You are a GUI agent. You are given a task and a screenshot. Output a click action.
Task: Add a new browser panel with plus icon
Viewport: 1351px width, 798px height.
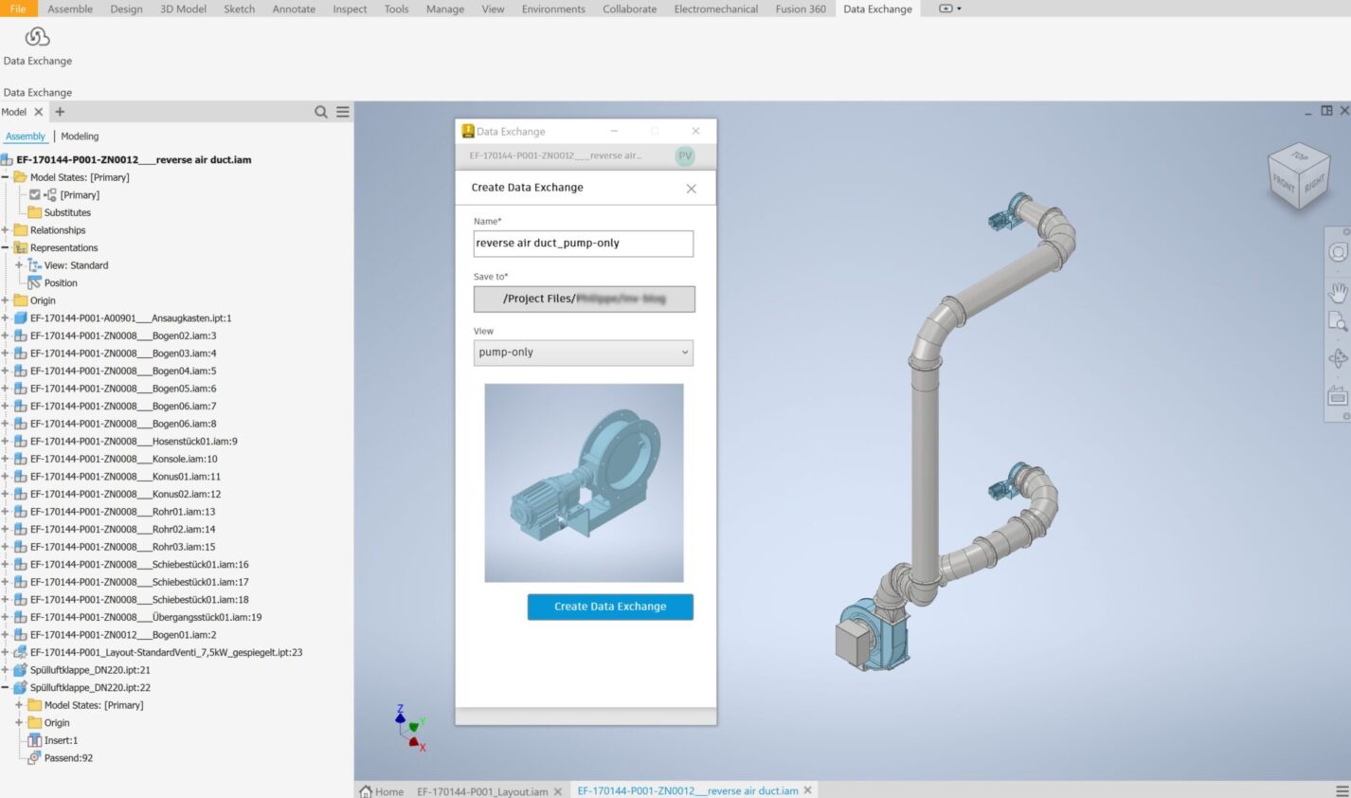pos(60,112)
